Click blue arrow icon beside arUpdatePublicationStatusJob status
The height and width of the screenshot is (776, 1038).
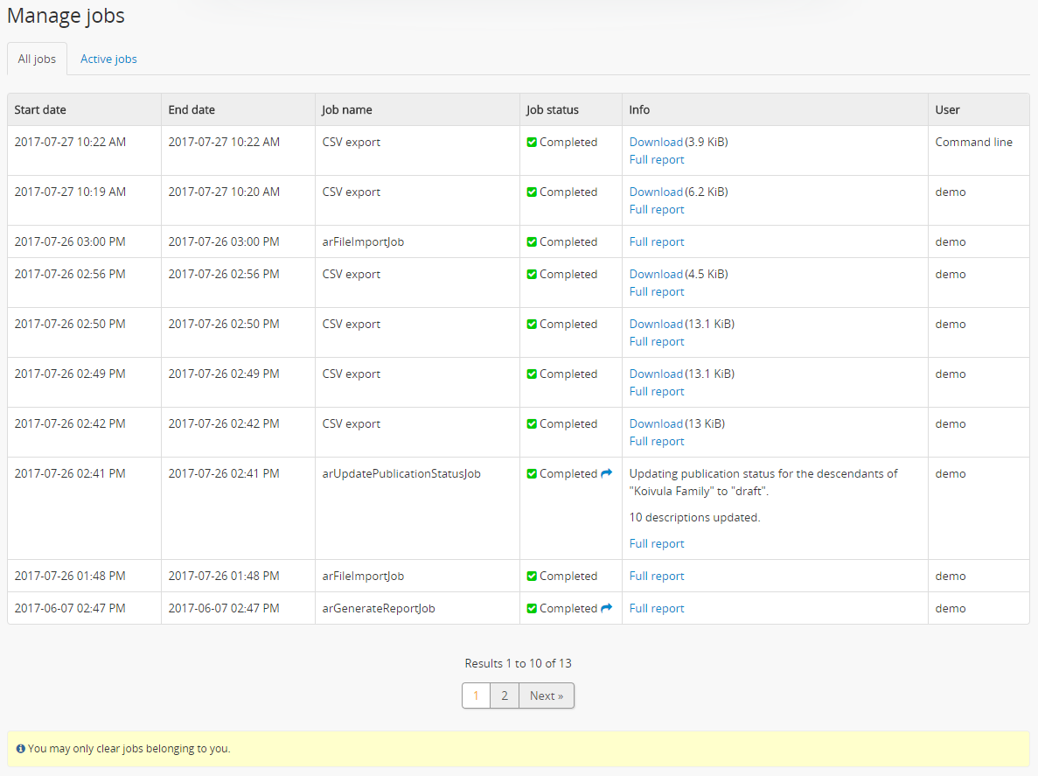point(606,473)
